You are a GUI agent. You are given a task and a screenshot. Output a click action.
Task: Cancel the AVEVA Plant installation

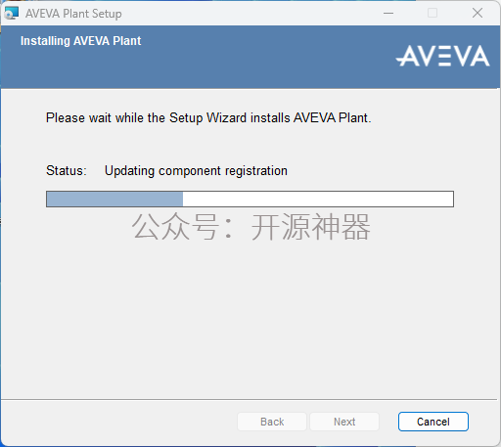(x=433, y=422)
